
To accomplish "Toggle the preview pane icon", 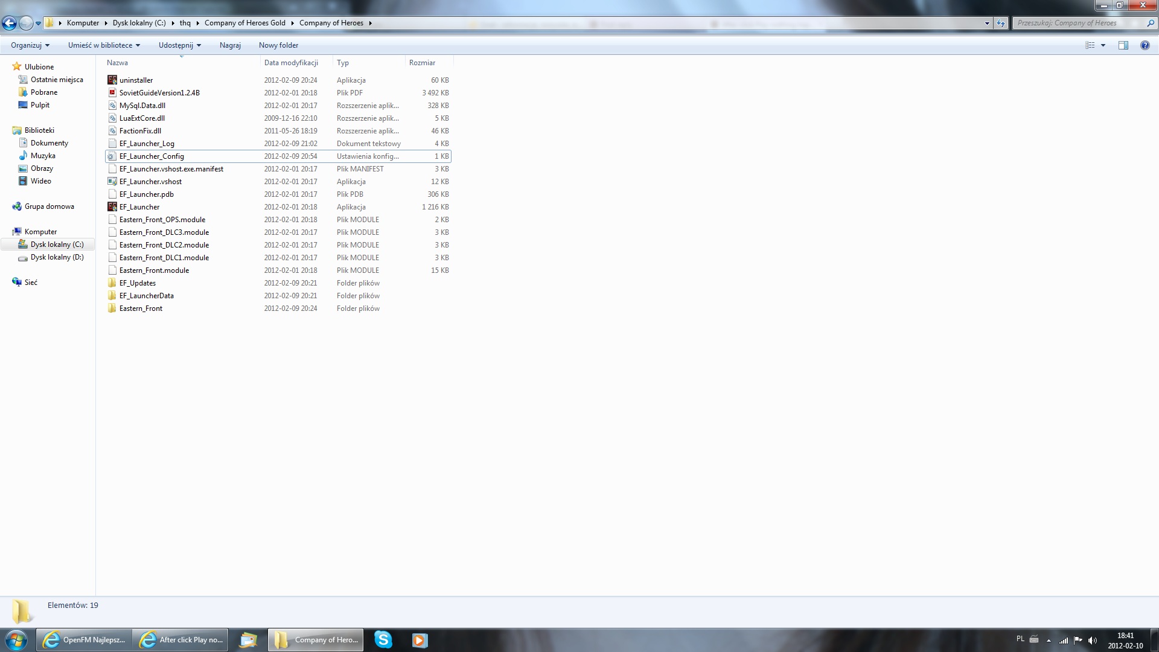I will click(1123, 45).
